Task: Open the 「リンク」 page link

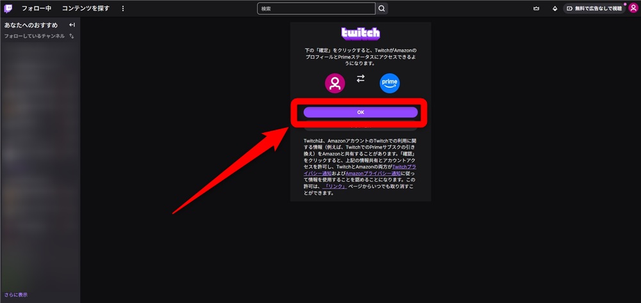Action: coord(335,187)
